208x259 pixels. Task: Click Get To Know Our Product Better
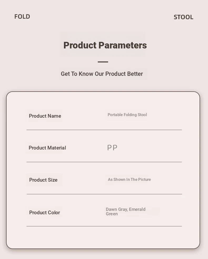(102, 74)
